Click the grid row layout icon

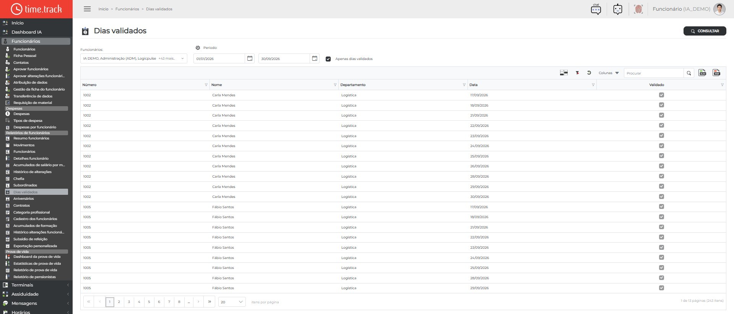click(563, 73)
